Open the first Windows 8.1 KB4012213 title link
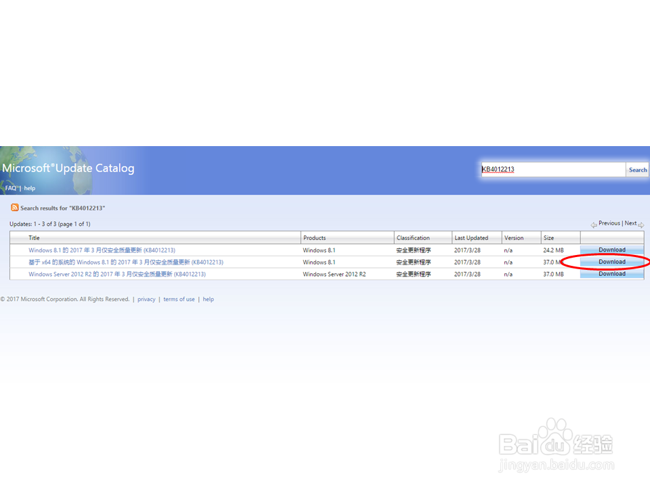 (102, 250)
